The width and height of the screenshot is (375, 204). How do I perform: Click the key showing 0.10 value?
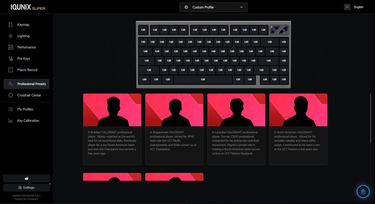point(157,51)
